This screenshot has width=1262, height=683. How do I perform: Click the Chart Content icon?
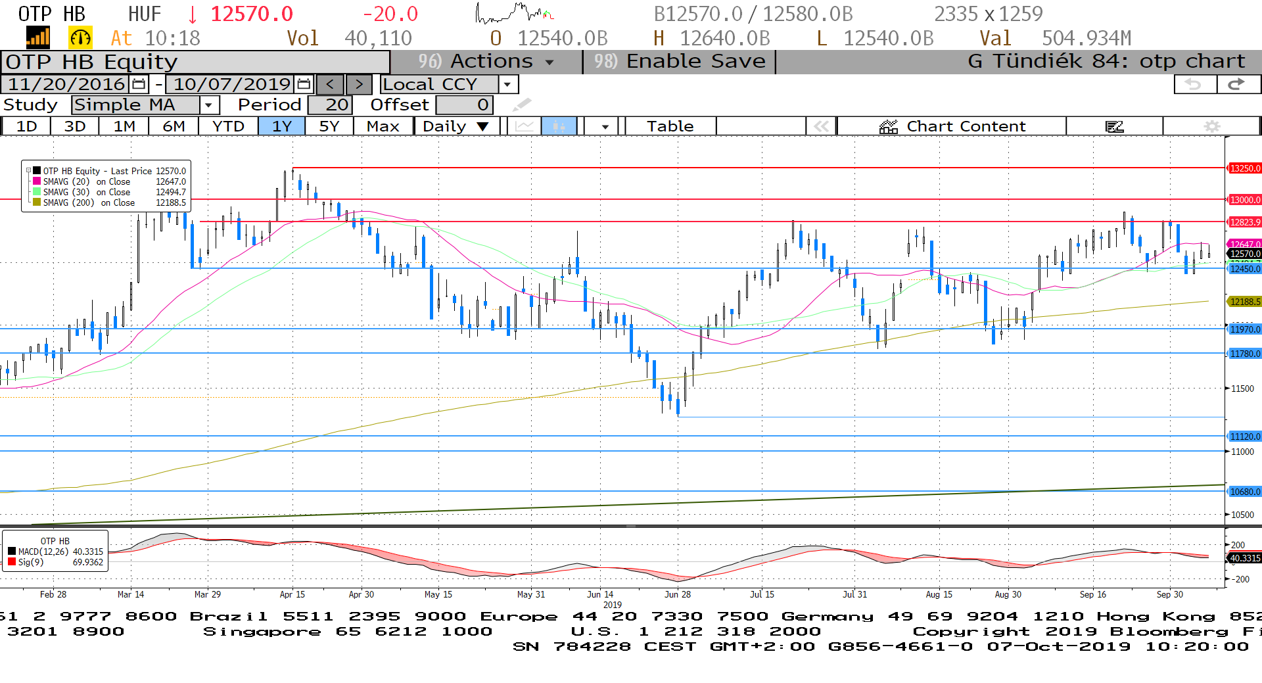click(x=888, y=126)
